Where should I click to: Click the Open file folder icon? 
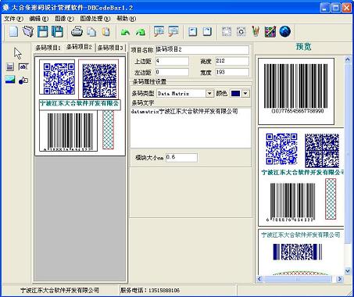[x=28, y=31]
